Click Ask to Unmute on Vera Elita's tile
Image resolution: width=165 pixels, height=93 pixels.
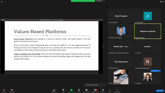(154, 71)
